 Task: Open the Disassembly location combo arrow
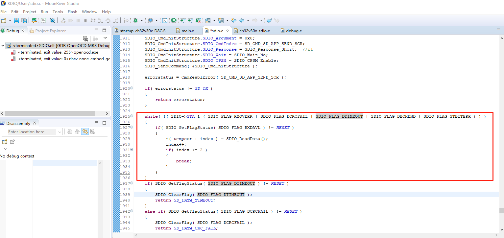coord(60,131)
